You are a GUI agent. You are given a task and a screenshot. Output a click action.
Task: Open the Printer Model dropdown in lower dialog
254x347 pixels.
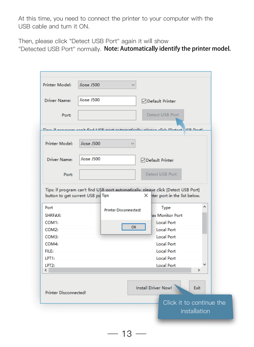point(107,143)
